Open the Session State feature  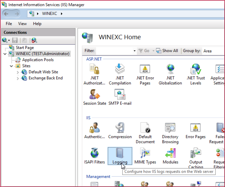95,97
